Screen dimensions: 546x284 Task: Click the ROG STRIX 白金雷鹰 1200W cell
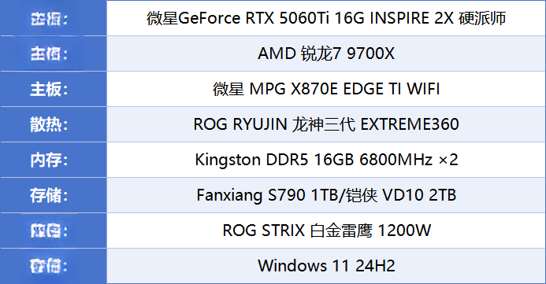point(326,231)
